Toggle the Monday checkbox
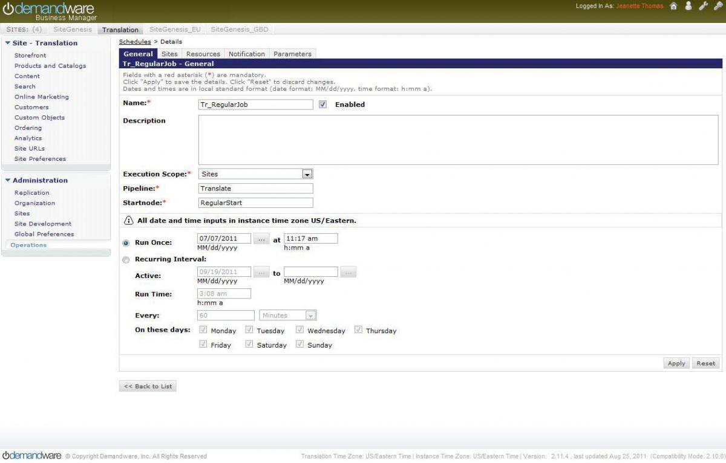Image resolution: width=726 pixels, height=463 pixels. click(203, 330)
